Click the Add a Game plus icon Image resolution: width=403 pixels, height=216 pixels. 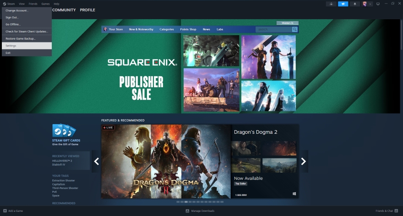(x=5, y=211)
